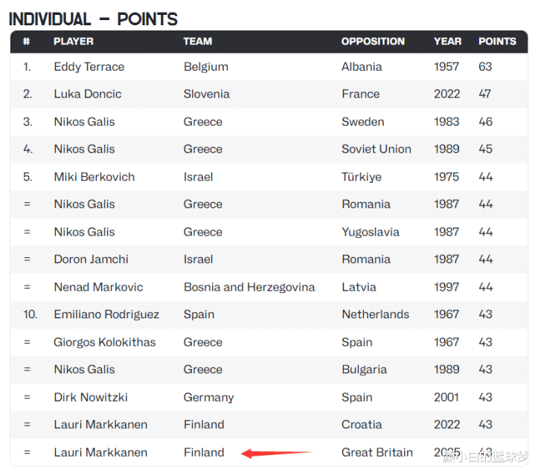Sort by the YEAR column header

[x=447, y=42]
